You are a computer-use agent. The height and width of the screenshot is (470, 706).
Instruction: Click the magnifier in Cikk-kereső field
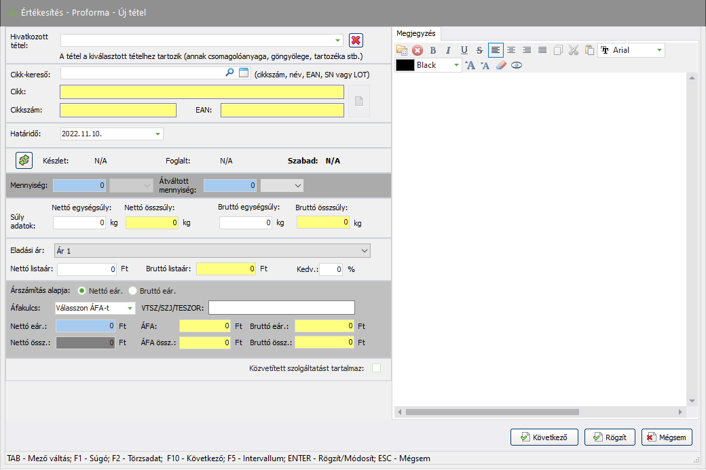tap(229, 73)
